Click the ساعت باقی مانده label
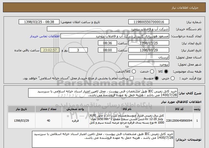The width and height of the screenshot is (209, 148). [x=27, y=50]
